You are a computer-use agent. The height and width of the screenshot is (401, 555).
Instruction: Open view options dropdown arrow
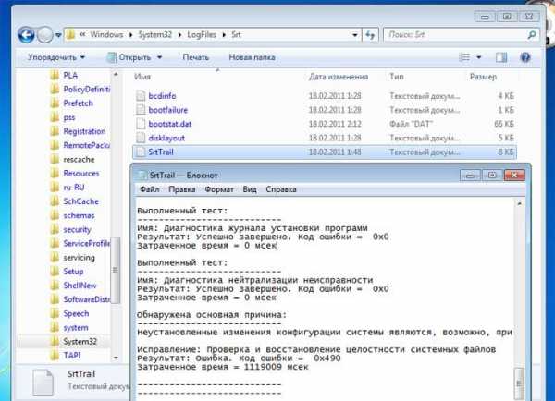coord(479,57)
